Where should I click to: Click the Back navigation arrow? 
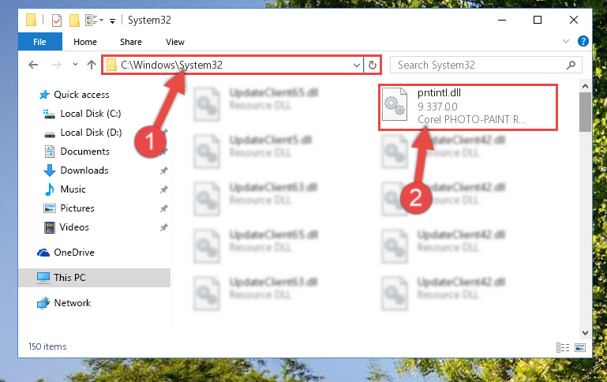[33, 65]
